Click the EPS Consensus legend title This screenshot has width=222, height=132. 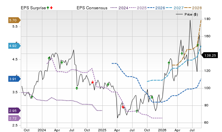coord(92,8)
